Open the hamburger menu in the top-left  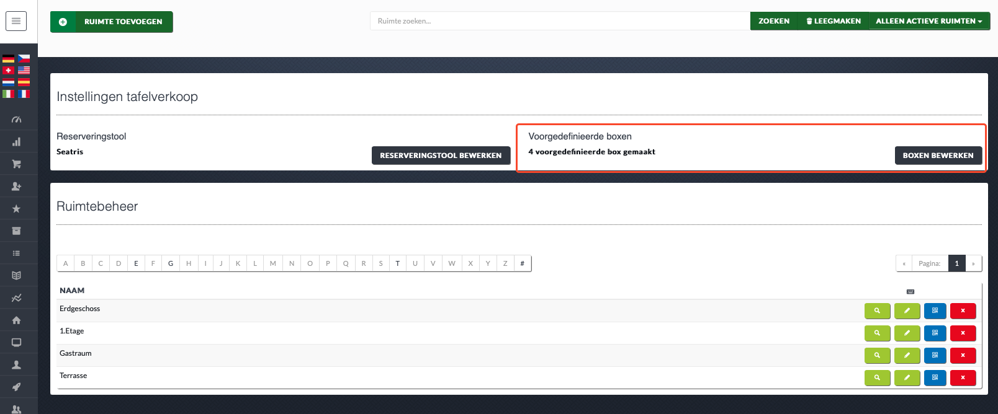(x=16, y=21)
